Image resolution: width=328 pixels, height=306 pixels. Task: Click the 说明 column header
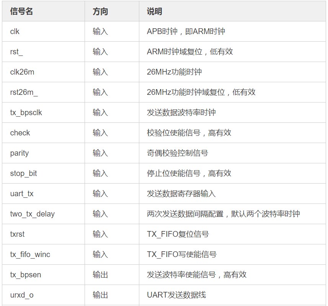[154, 11]
